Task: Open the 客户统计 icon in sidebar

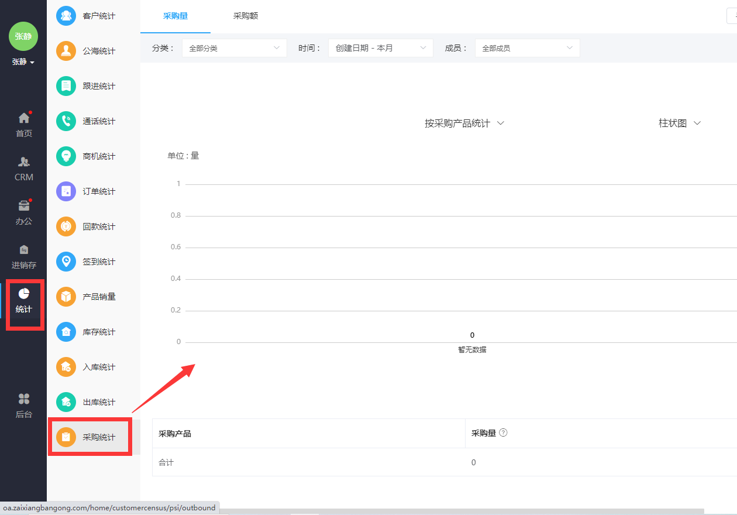Action: [x=66, y=16]
